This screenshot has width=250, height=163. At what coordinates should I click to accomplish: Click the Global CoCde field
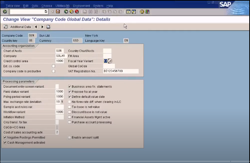click(x=109, y=66)
